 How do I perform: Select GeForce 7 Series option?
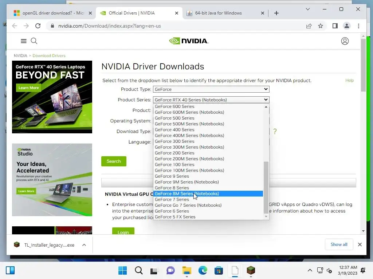click(208, 199)
